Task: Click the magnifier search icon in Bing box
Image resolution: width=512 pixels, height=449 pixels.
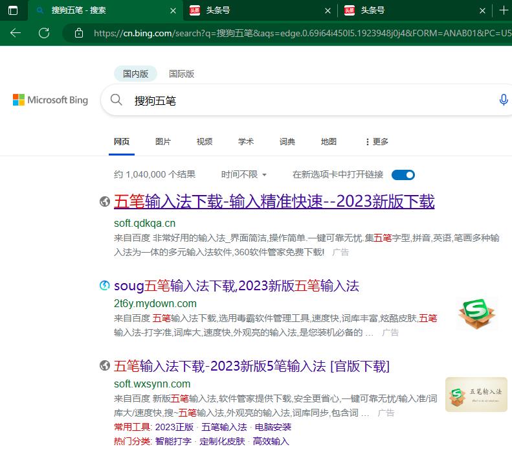Action: tap(117, 100)
